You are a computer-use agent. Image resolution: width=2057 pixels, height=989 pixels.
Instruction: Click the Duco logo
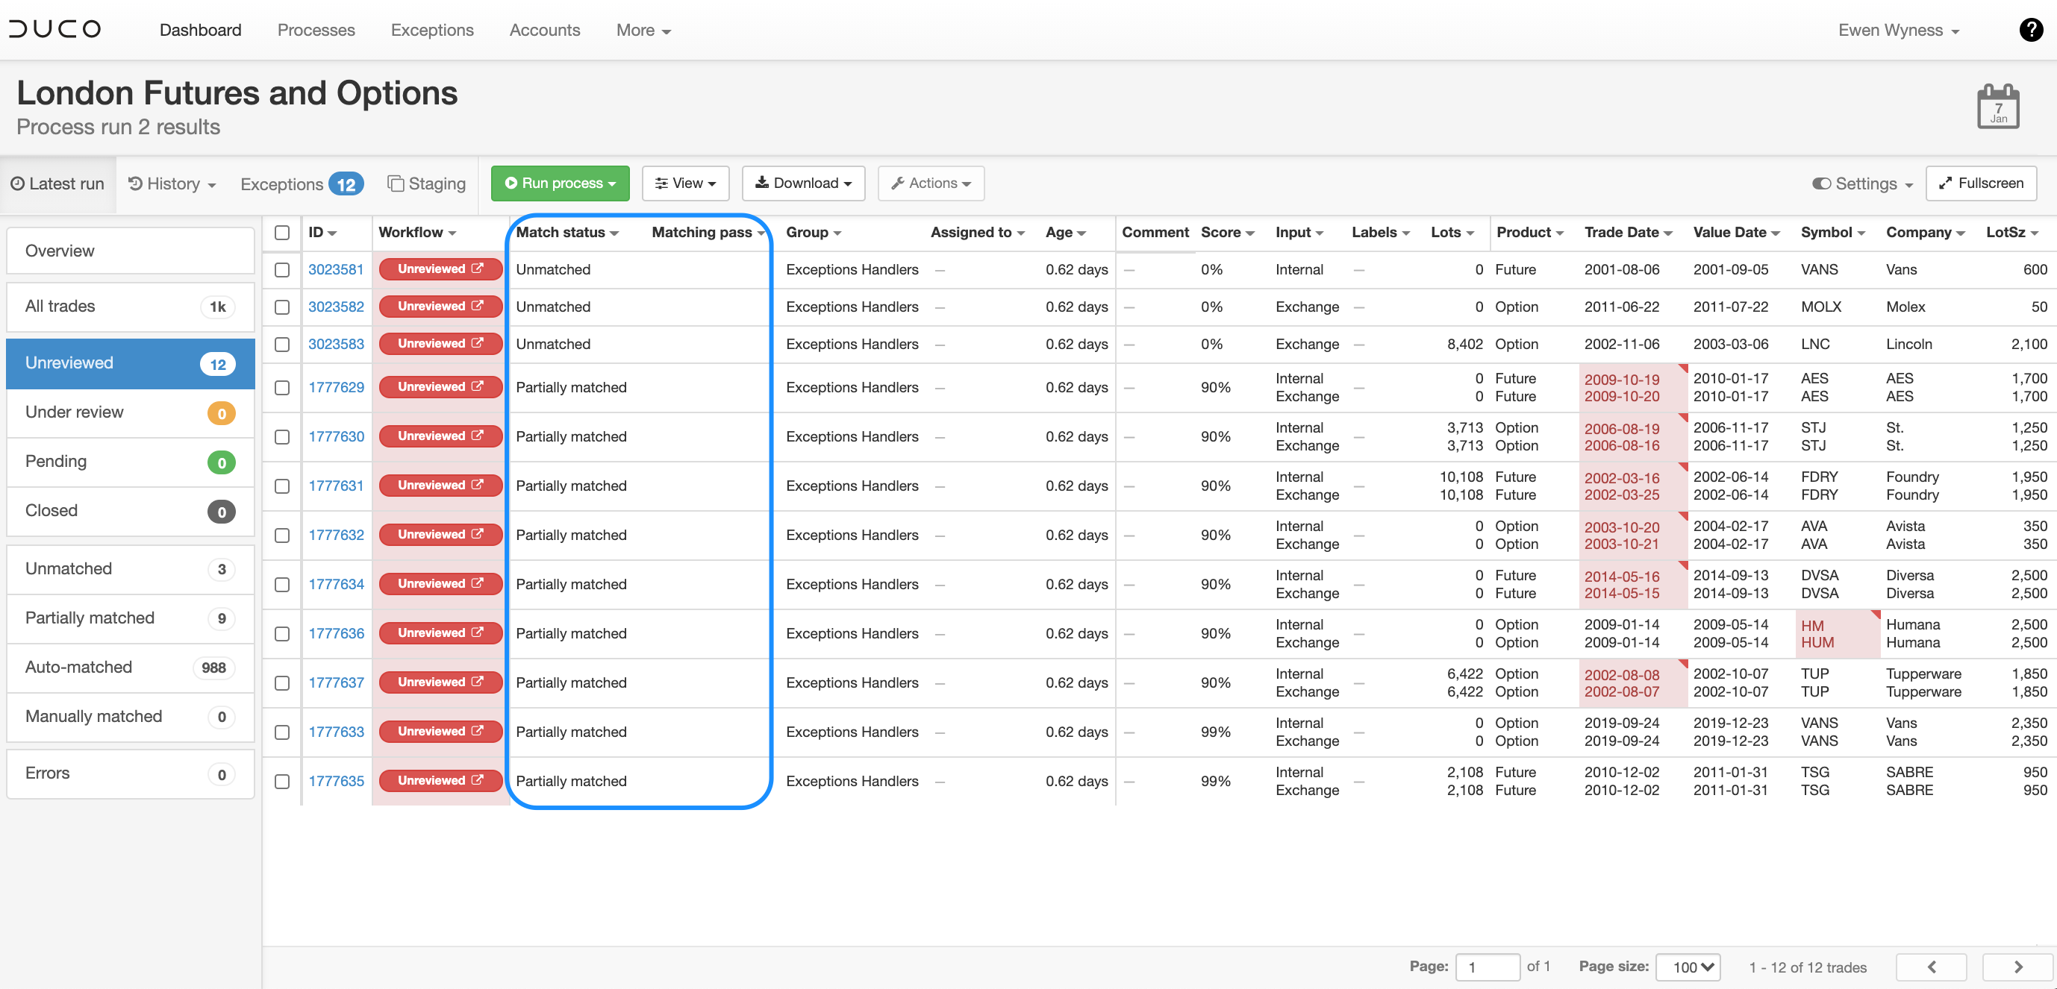click(x=54, y=30)
